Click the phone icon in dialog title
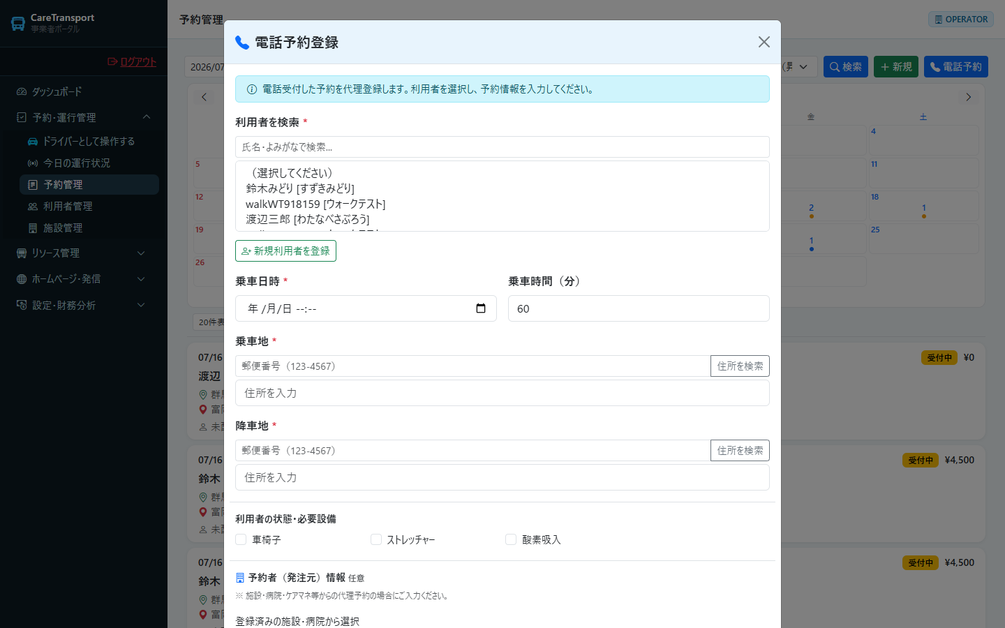This screenshot has width=1005, height=628. pyautogui.click(x=242, y=43)
